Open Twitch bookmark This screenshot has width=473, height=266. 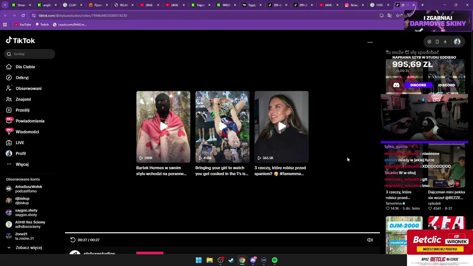(42, 24)
